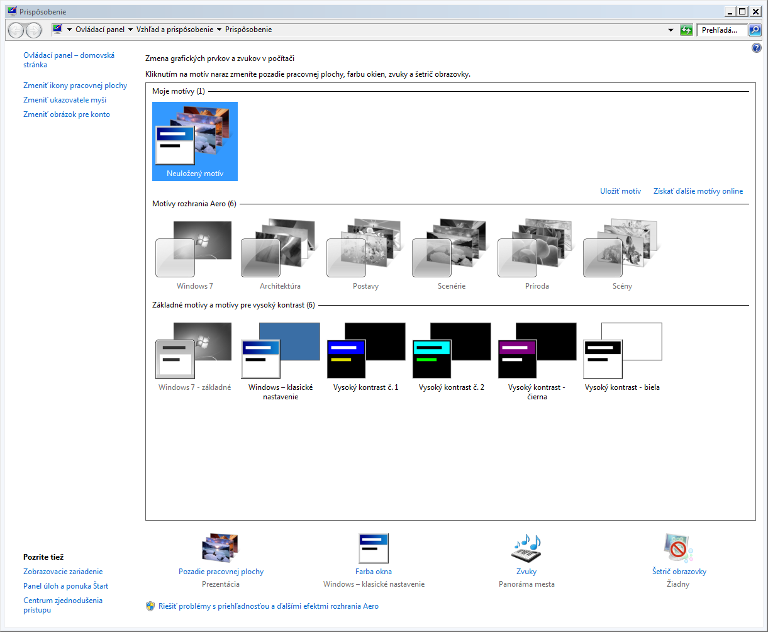The height and width of the screenshot is (632, 768).
Task: Click the Žiadny screensaver label
Action: [x=678, y=584]
